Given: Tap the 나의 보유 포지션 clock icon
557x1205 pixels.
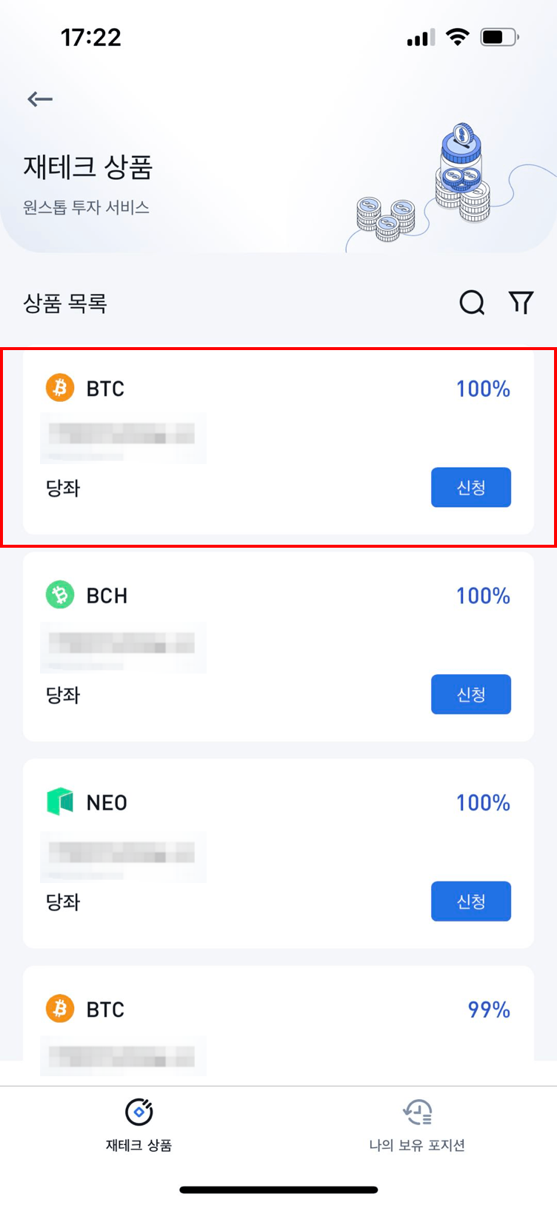Looking at the screenshot, I should point(418,1112).
